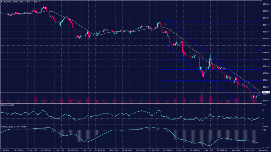Select the current price tag 131.136
Screen dimensions: 271x152
266,92
